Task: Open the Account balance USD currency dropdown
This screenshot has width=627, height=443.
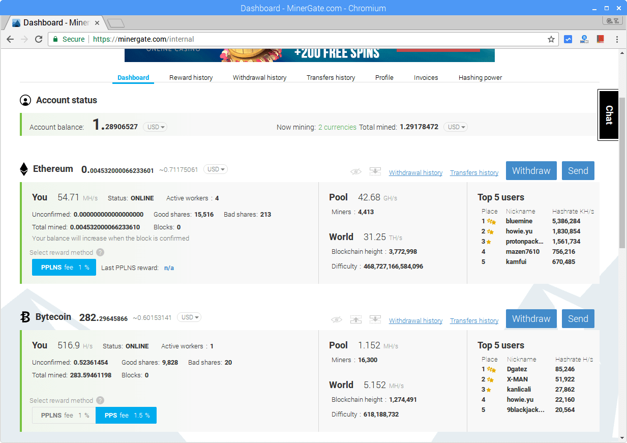Action: [x=155, y=127]
